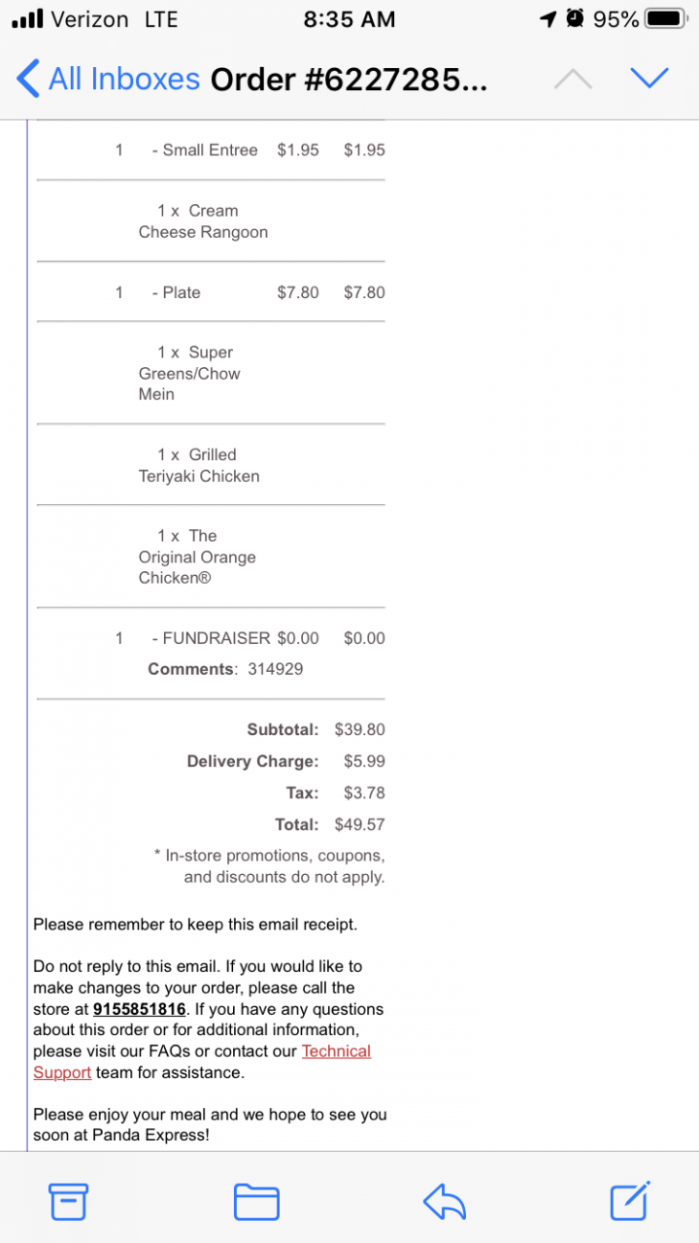Screen dimensions: 699x1243
Task: Open the Move to Folder icon
Action: (256, 1202)
